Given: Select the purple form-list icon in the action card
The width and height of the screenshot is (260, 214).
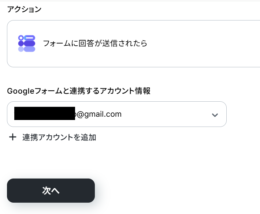Looking at the screenshot, I should pos(26,44).
